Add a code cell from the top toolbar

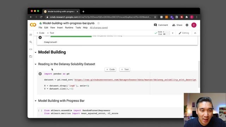[40, 33]
